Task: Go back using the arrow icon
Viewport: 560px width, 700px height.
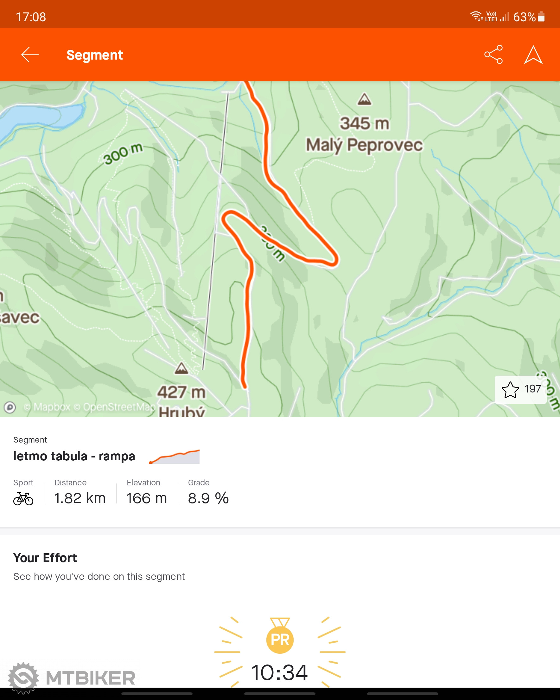Action: (x=30, y=55)
